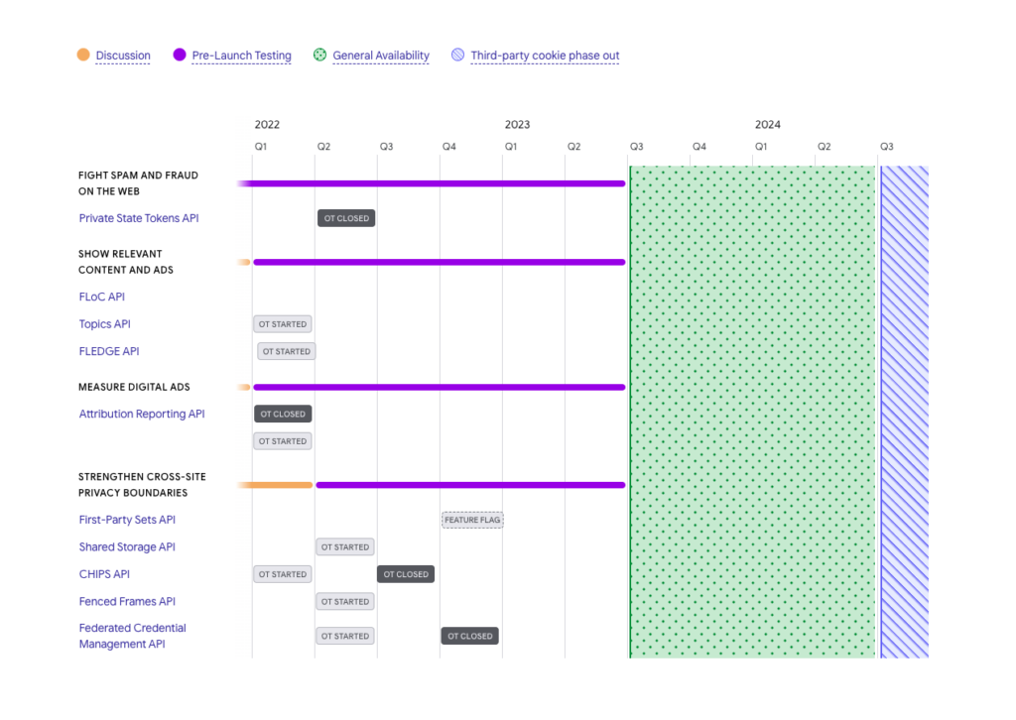Open the FLoC API link

[102, 297]
